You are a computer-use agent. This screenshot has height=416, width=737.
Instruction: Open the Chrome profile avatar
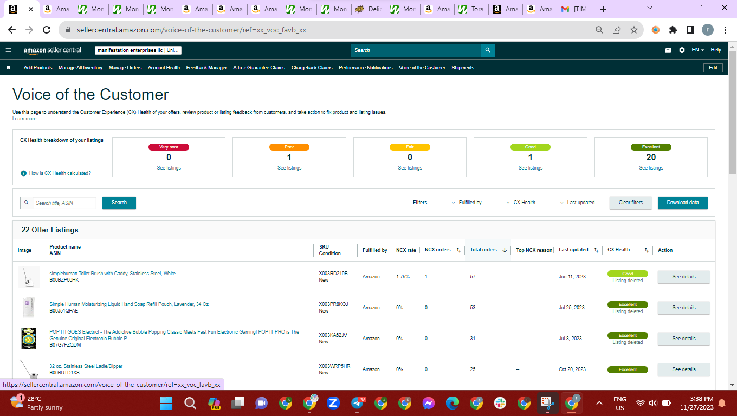[708, 30]
